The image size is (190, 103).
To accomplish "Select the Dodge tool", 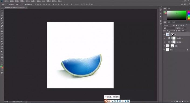I will click(x=2, y=44).
